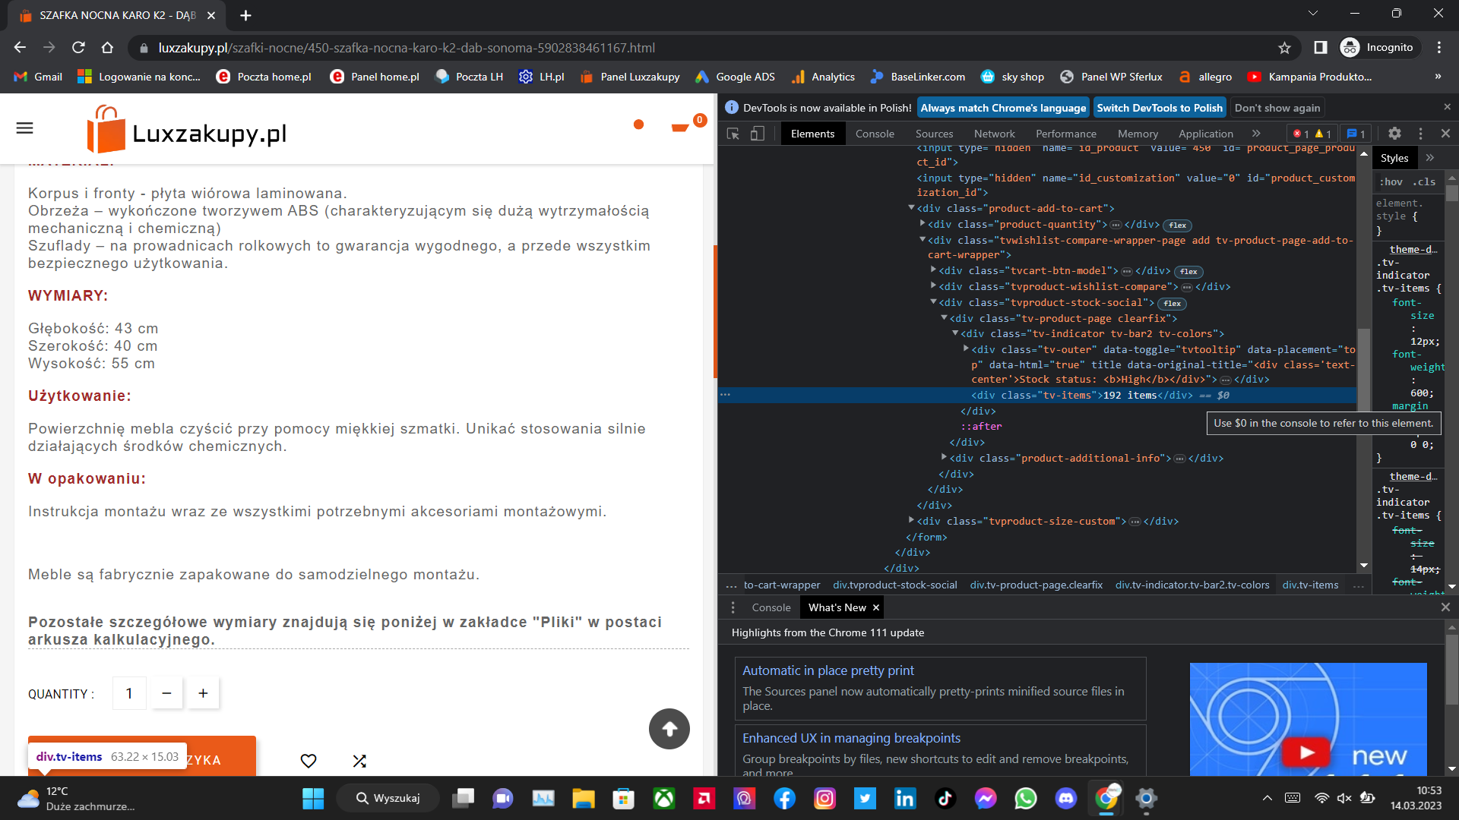This screenshot has height=820, width=1459.
Task: Click the compare shuffle icon
Action: [359, 761]
